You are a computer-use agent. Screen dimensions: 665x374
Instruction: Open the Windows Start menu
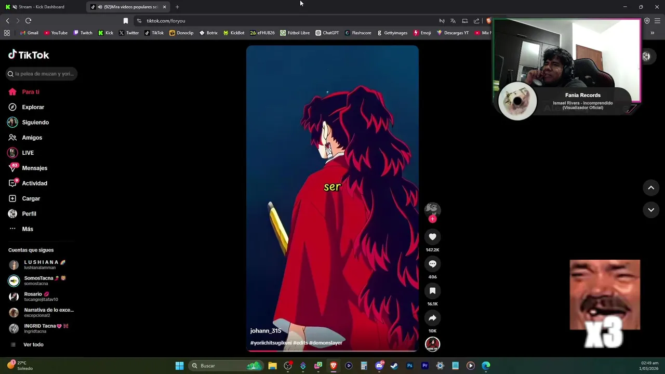(x=179, y=366)
